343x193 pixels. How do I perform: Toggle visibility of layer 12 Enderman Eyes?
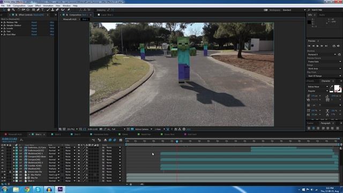point(2,147)
